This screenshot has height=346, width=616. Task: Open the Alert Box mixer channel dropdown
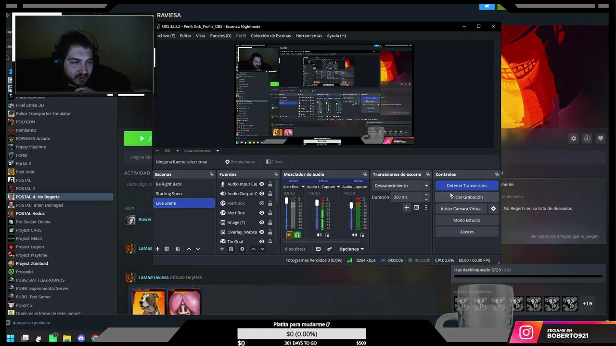pos(303,187)
